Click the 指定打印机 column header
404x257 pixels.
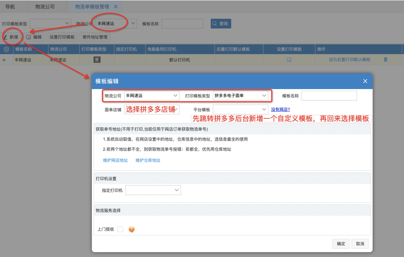(130, 49)
